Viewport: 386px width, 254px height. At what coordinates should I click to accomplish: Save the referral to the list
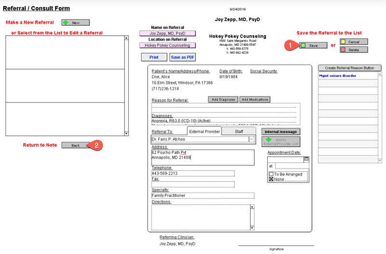(313, 45)
